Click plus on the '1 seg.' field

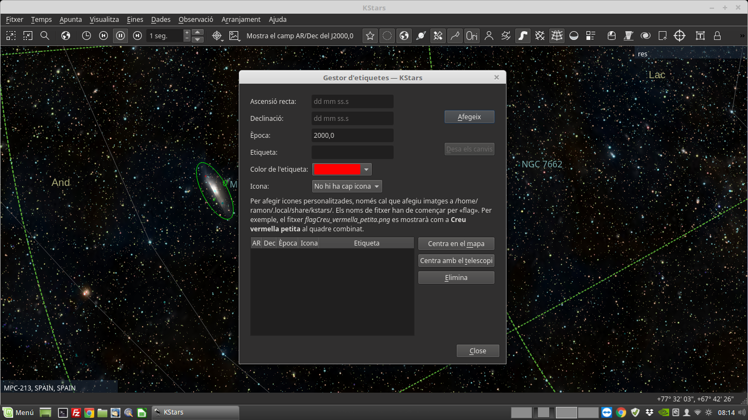pos(187,33)
